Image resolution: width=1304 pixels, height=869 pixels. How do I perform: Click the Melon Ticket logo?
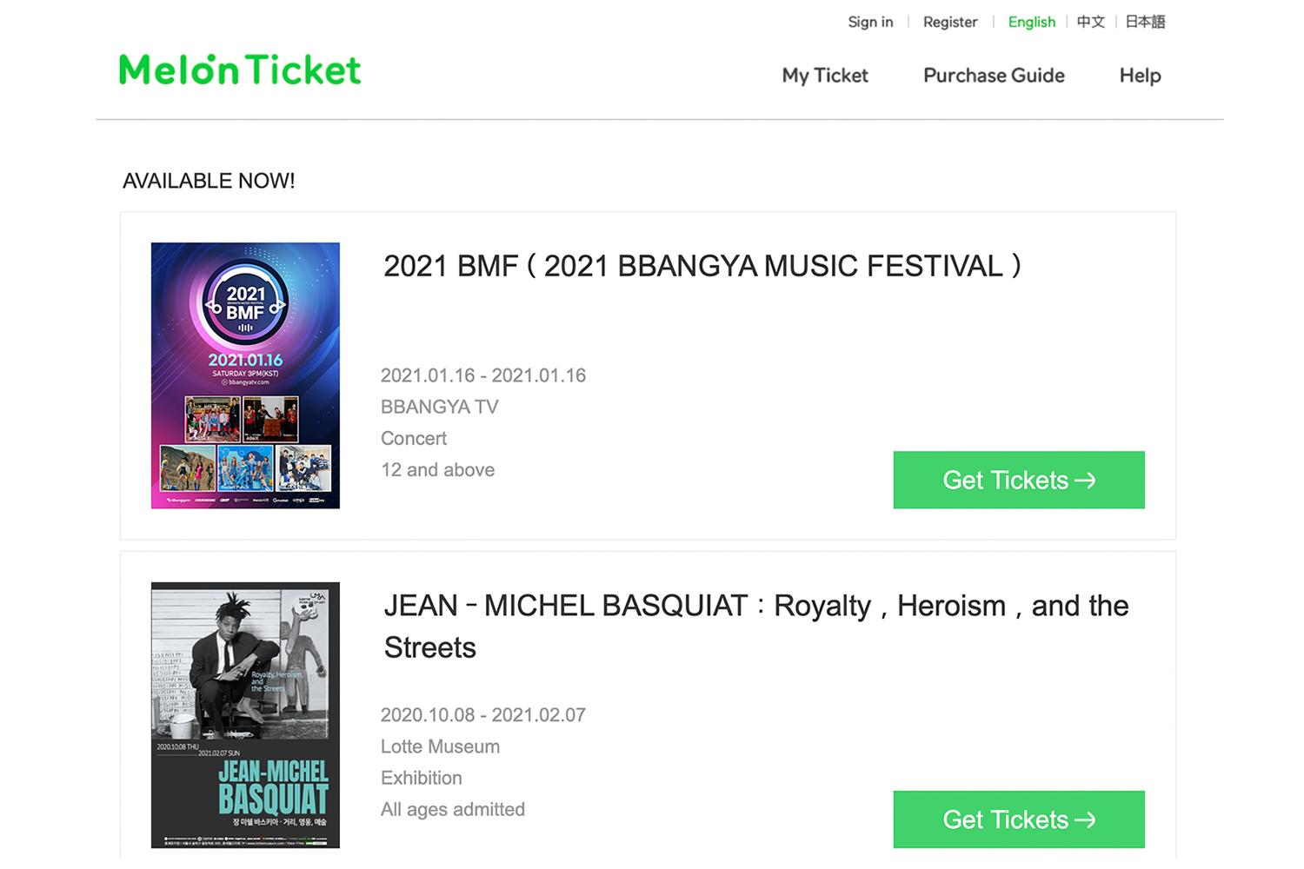coord(240,70)
